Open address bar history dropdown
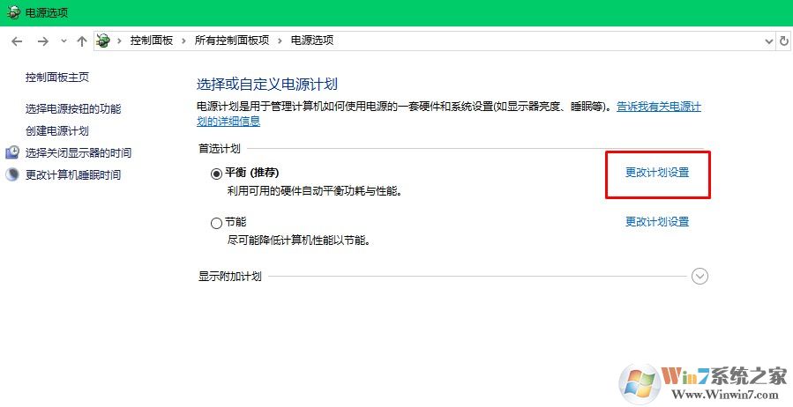The image size is (793, 407). click(x=768, y=41)
